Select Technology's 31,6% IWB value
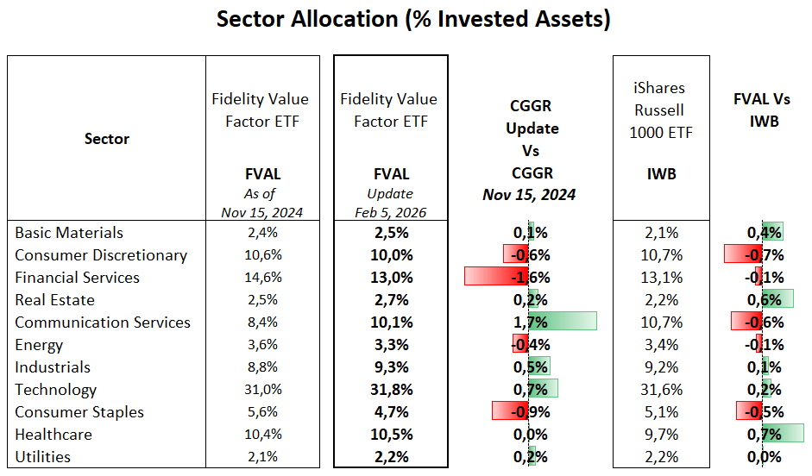Screen dimensions: 812x476 661,390
